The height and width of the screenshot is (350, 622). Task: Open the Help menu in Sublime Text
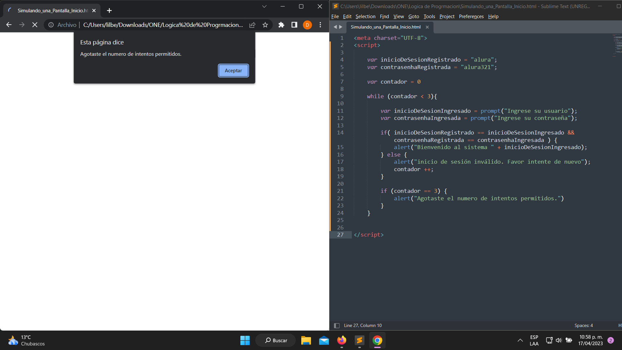pyautogui.click(x=493, y=17)
